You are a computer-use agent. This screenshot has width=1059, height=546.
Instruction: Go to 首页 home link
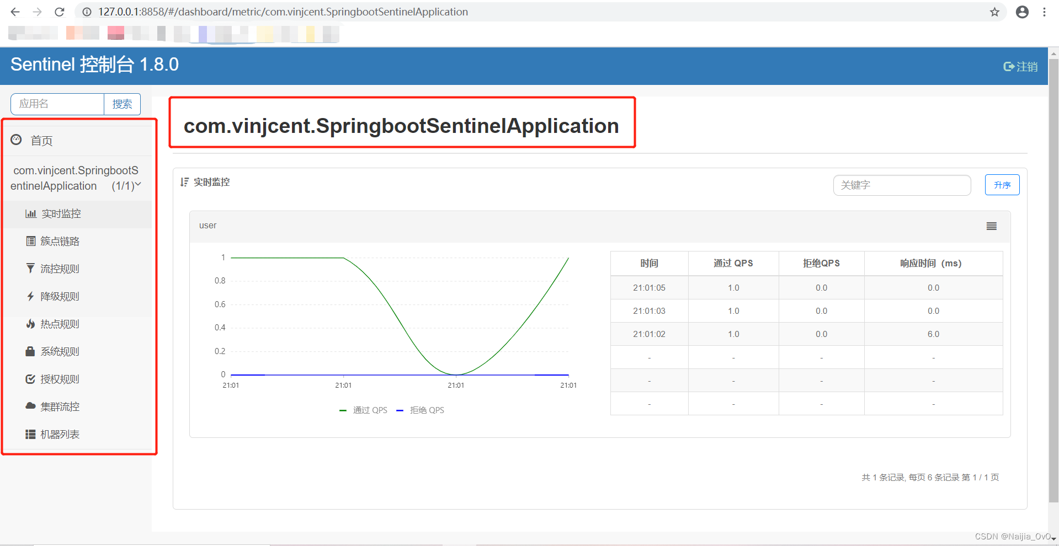pyautogui.click(x=41, y=141)
